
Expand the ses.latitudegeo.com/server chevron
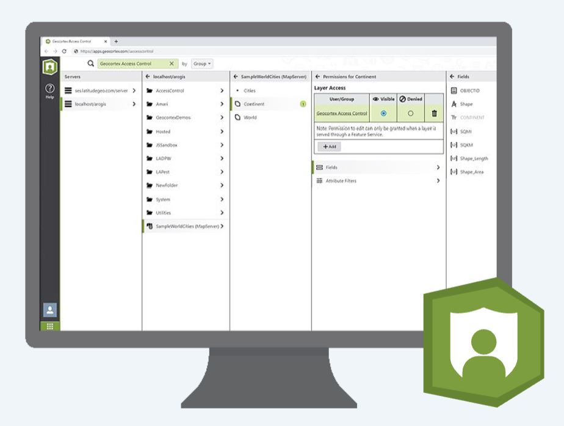(134, 90)
